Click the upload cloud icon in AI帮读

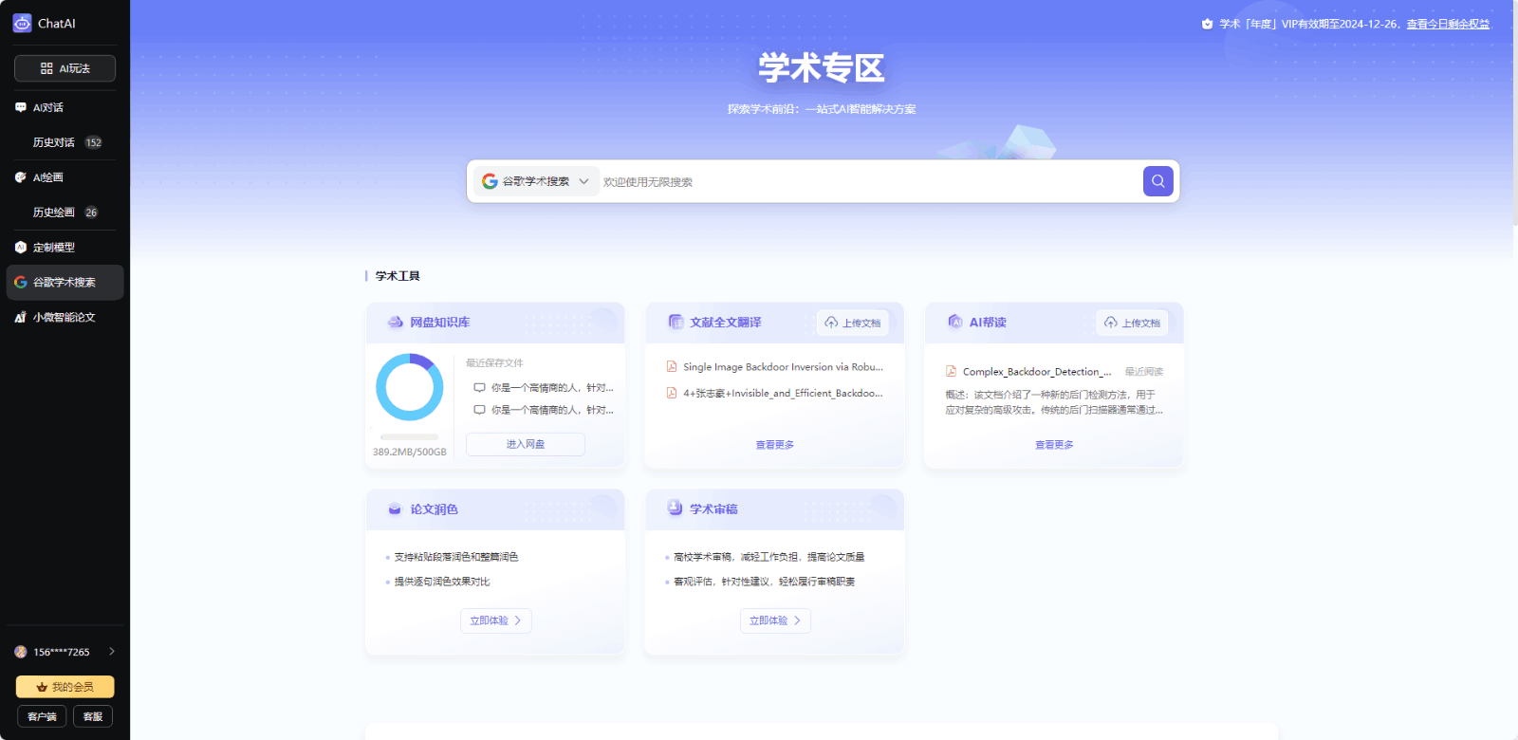(x=1111, y=323)
